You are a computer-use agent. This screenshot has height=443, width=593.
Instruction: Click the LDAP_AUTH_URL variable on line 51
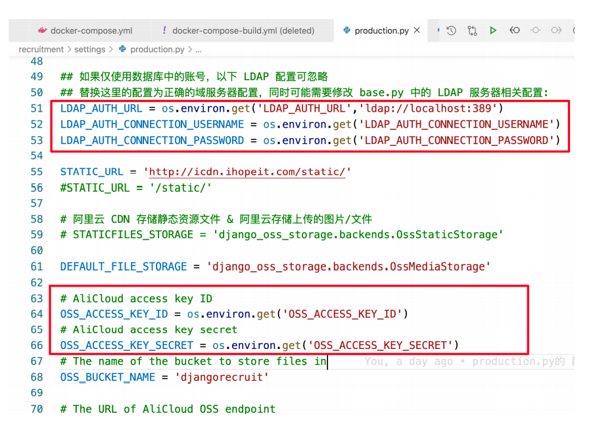point(101,108)
